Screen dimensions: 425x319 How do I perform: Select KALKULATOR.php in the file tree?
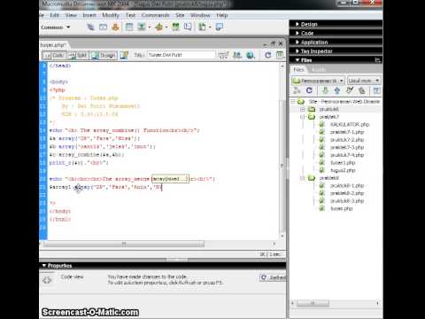350,124
